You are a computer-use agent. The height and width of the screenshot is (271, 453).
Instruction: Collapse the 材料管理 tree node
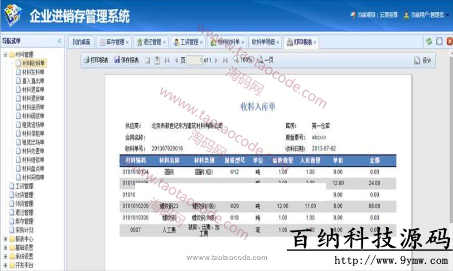point(5,55)
